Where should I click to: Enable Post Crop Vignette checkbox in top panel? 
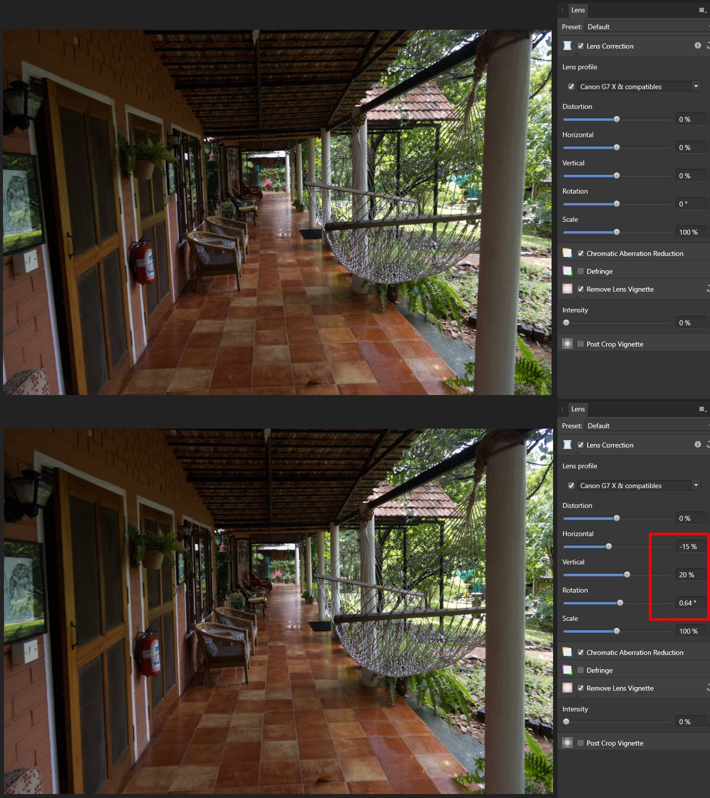580,344
